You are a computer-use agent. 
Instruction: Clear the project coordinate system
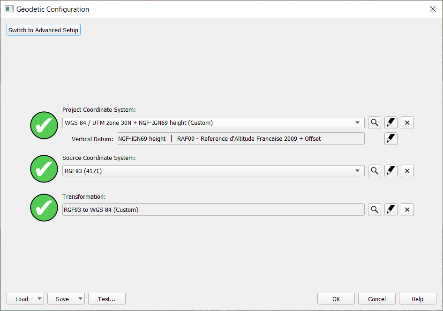(407, 123)
